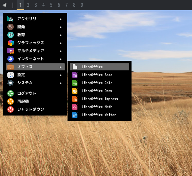
Task: Open 教育 menu label
Action: (x=21, y=35)
